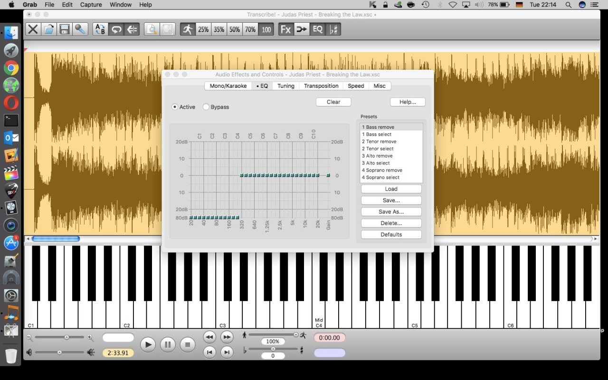Viewport: 608px width, 380px height.
Task: Set playback speed to 70%
Action: coord(250,29)
